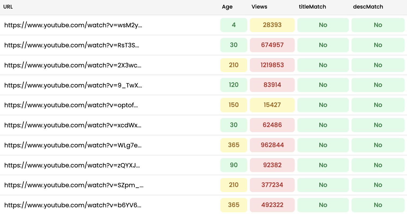Image resolution: width=407 pixels, height=214 pixels.
Task: Click the Views column header
Action: (x=259, y=7)
